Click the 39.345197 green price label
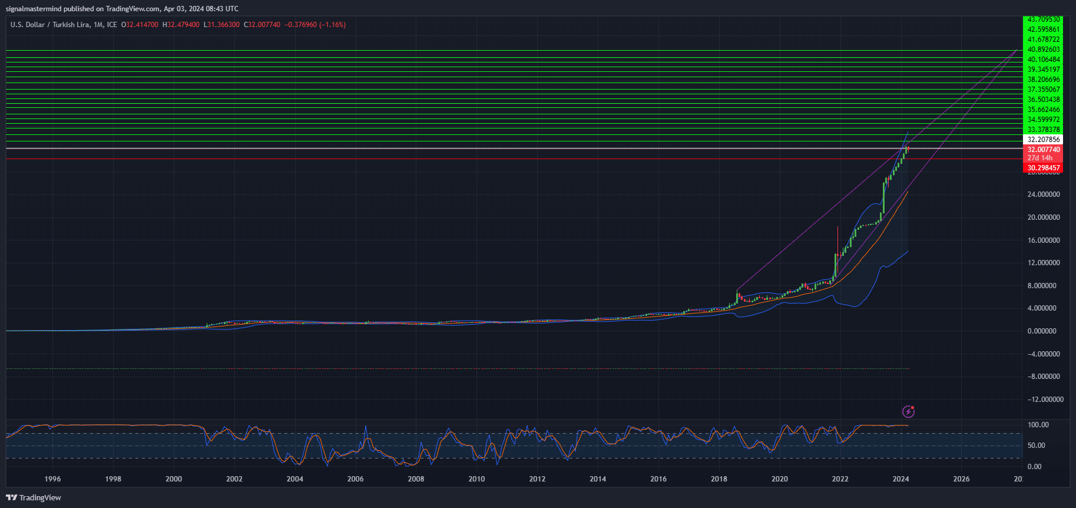Screen dimensions: 1076x508 (x=1044, y=70)
